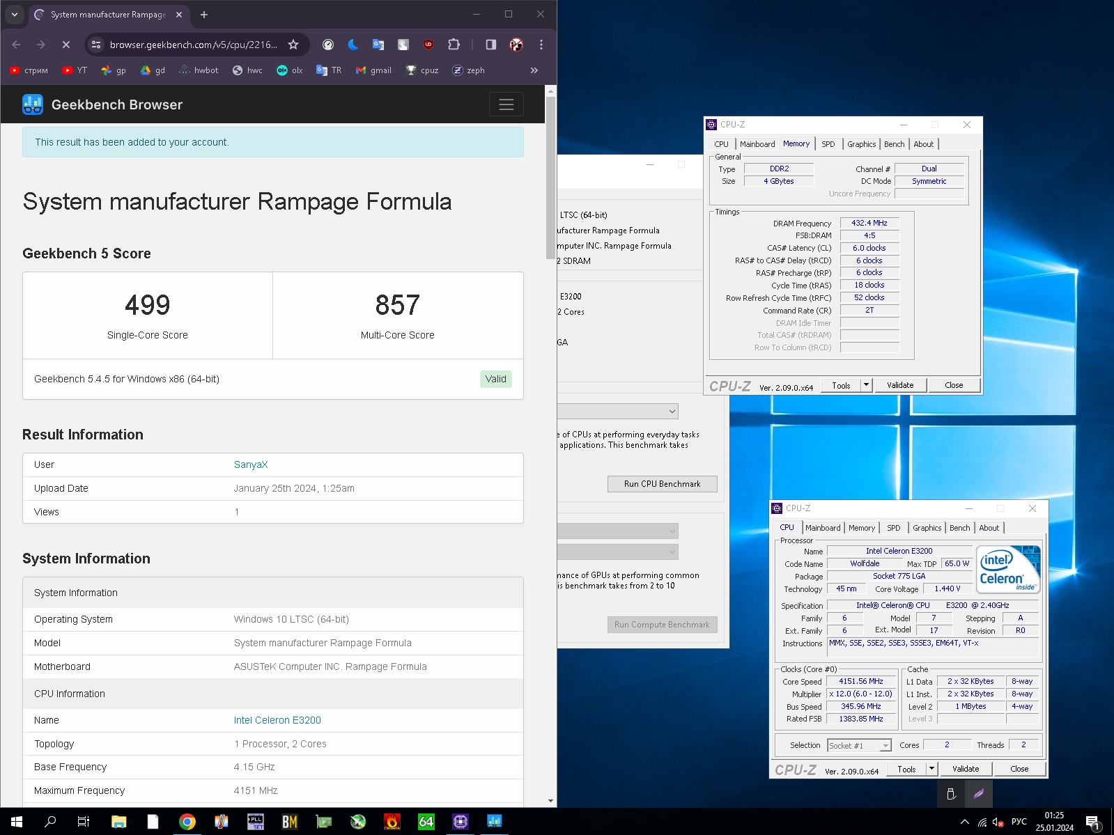This screenshot has height=835, width=1114.
Task: Toggle the Chrome side panel
Action: click(491, 45)
